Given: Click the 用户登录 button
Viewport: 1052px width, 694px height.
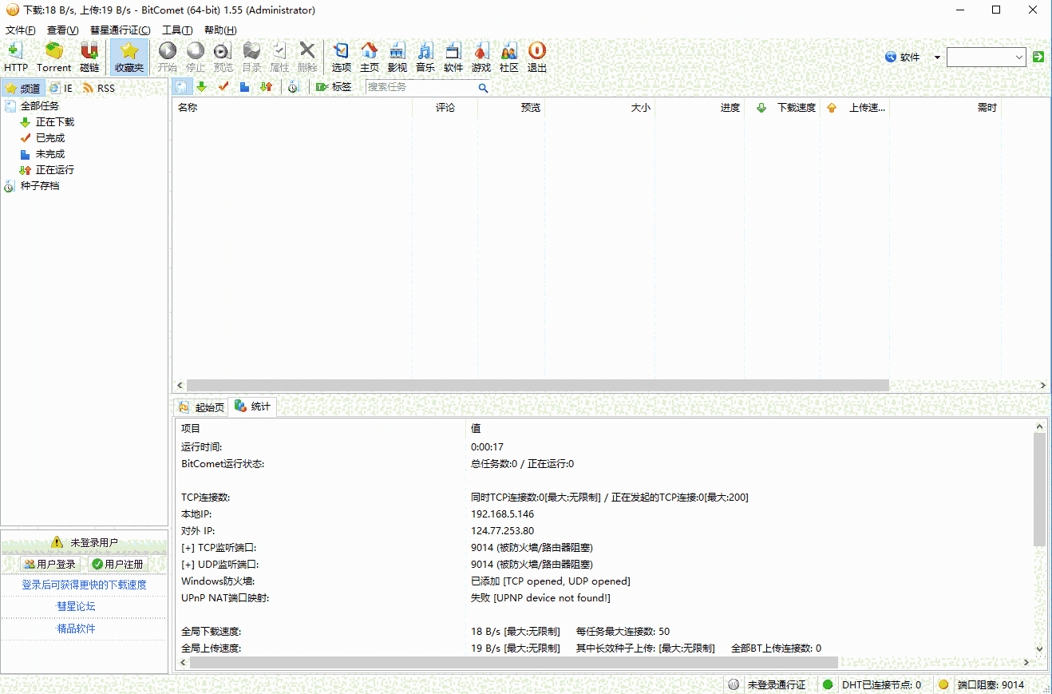Looking at the screenshot, I should coord(50,564).
